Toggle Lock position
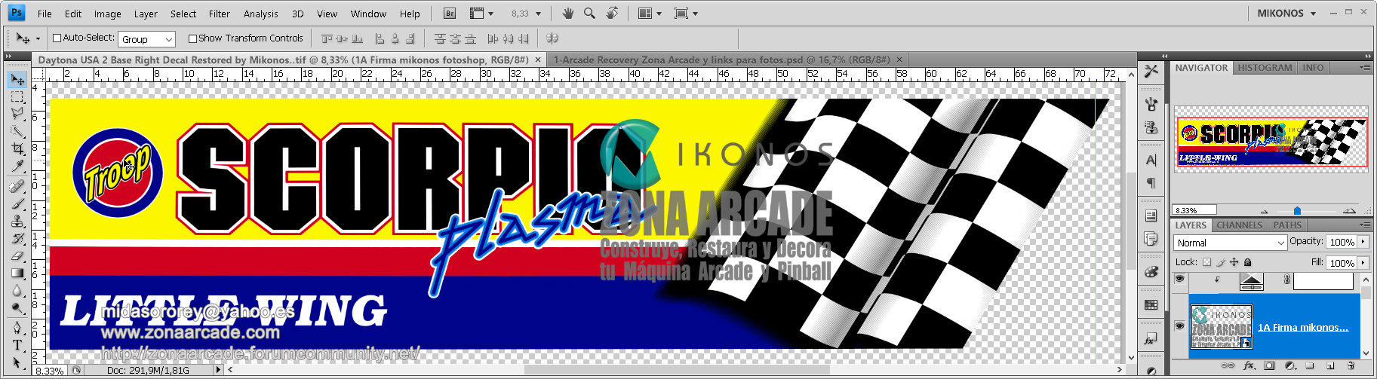 point(1234,262)
